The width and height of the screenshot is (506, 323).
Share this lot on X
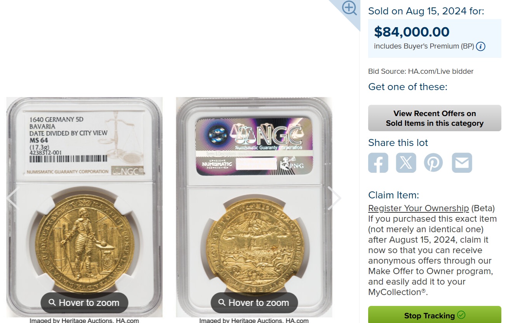(x=406, y=163)
